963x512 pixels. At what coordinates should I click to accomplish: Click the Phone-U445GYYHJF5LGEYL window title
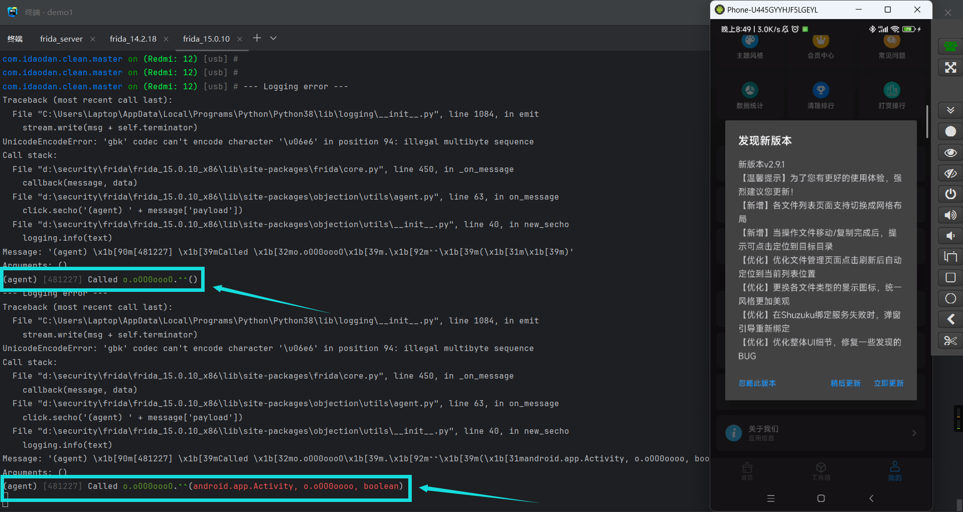pos(772,10)
